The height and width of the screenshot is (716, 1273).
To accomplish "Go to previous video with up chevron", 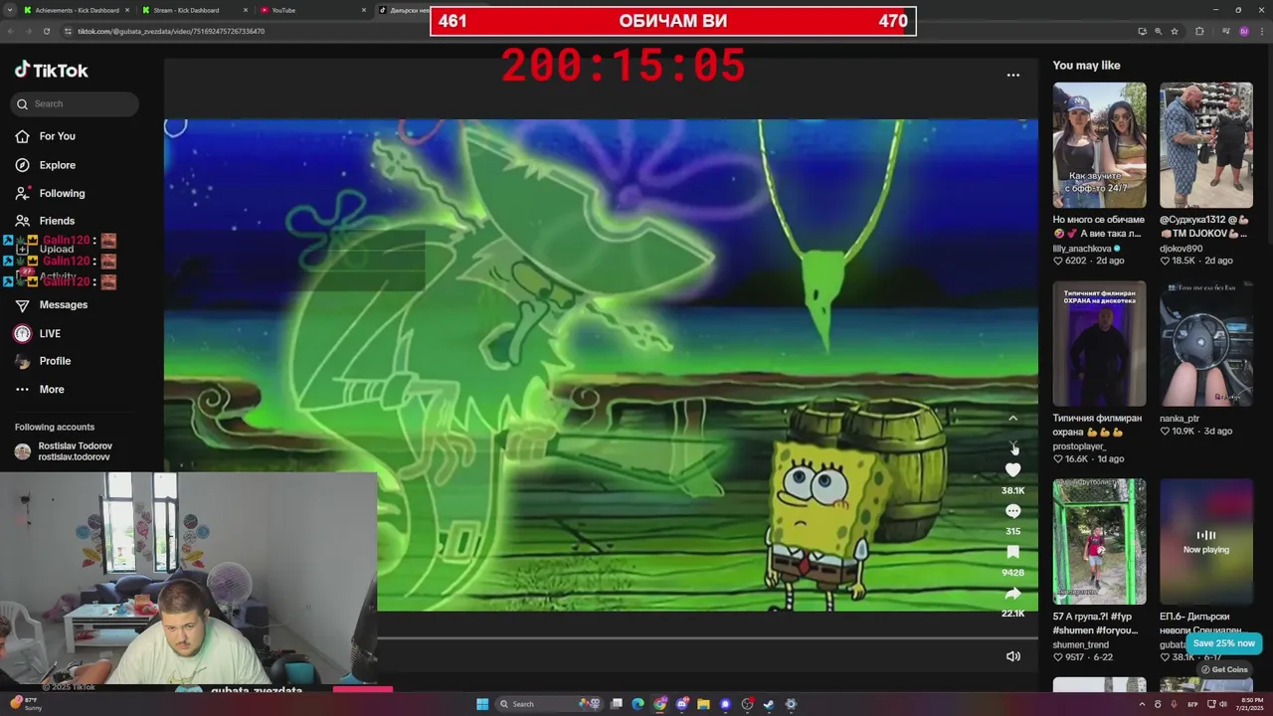I will click(x=1012, y=419).
